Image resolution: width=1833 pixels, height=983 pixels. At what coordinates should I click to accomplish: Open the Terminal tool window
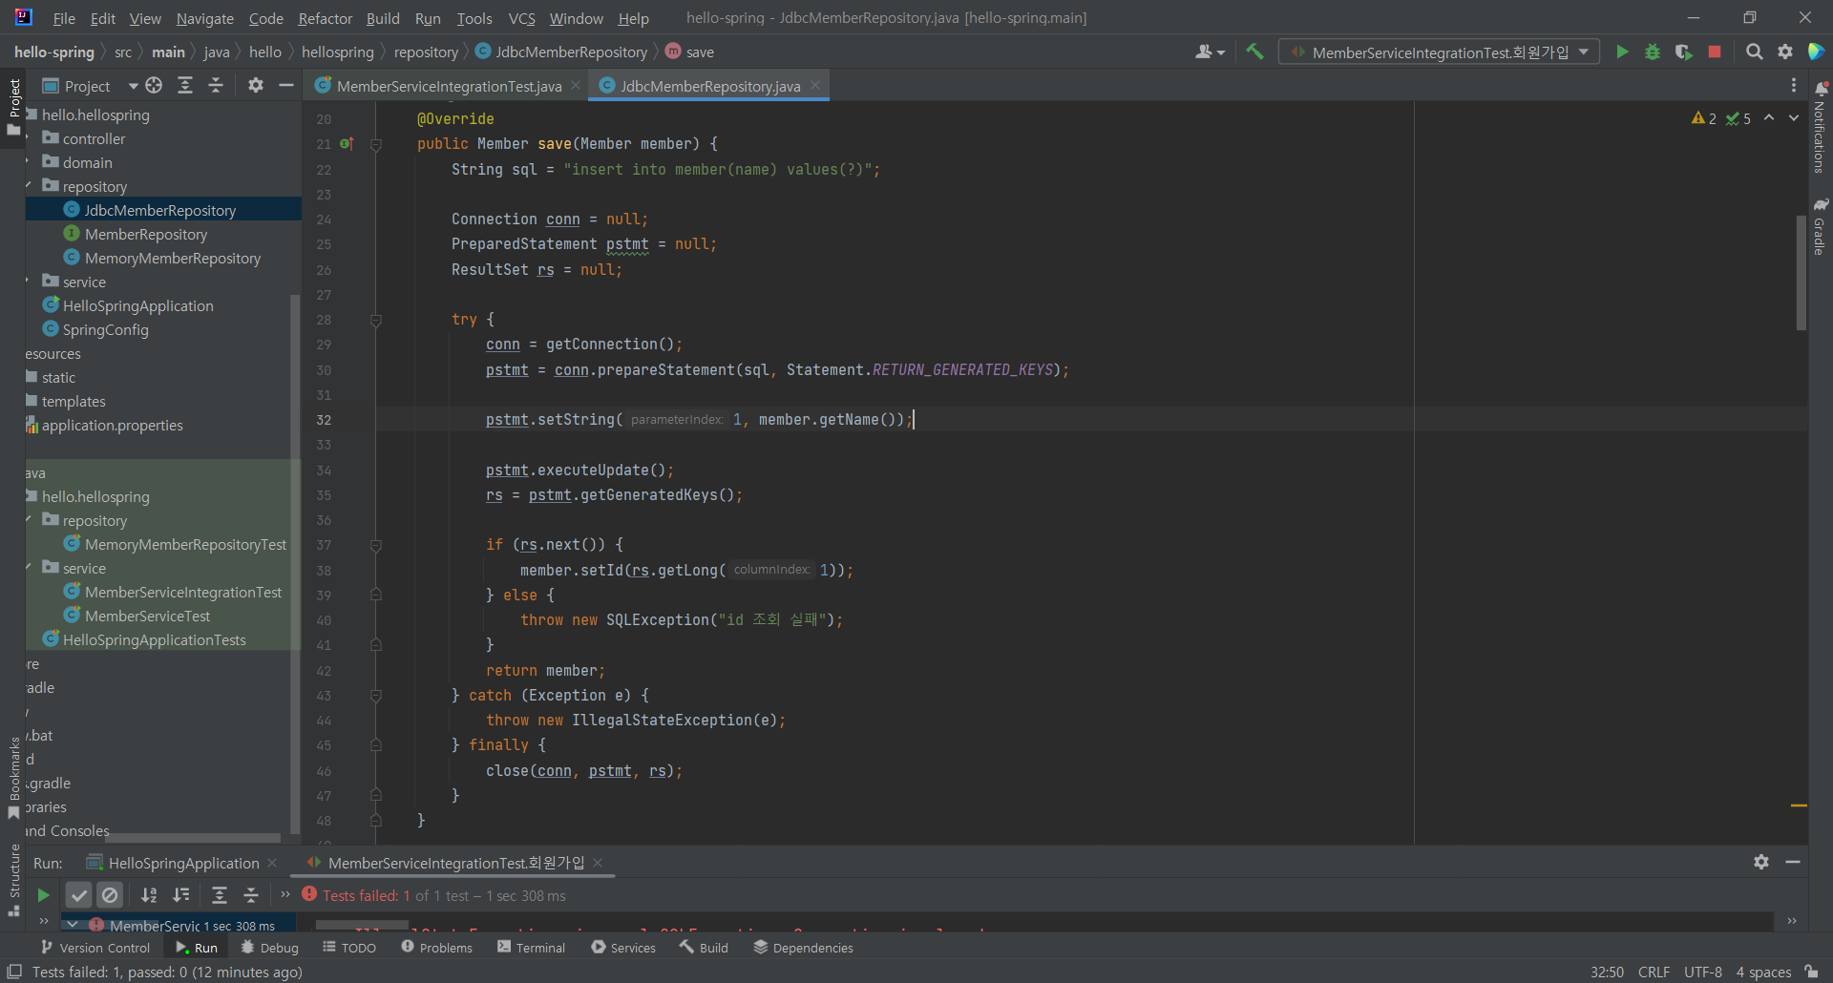[532, 948]
